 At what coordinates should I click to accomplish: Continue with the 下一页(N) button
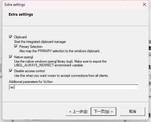click(104, 112)
